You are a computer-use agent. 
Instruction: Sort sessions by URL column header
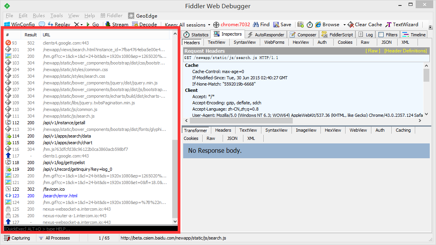(x=47, y=35)
